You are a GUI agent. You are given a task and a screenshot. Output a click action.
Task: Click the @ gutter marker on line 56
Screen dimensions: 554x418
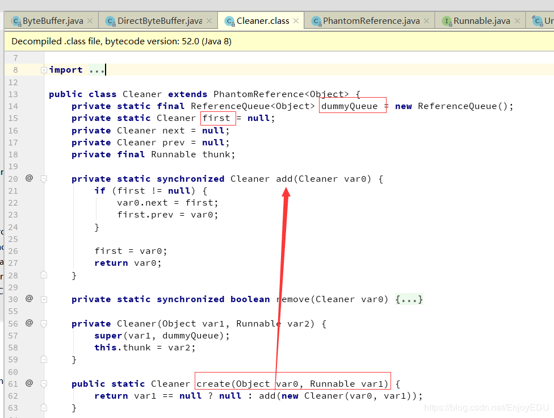[30, 323]
